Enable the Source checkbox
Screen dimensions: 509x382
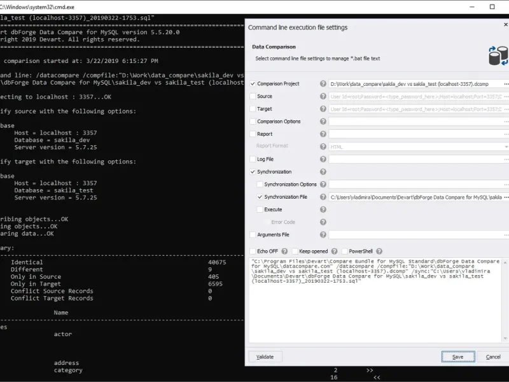(253, 96)
